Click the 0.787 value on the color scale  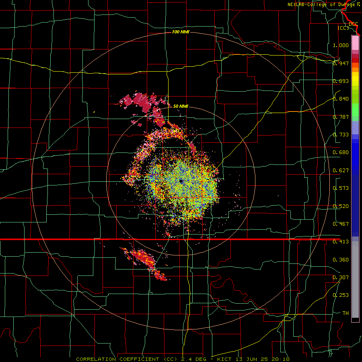point(341,117)
